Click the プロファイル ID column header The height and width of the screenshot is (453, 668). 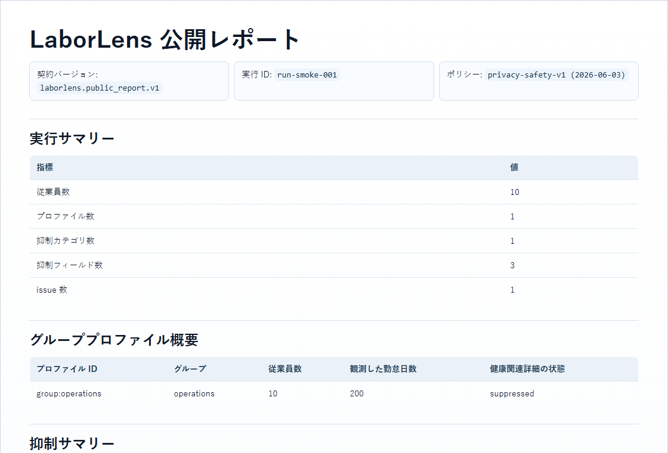[67, 369]
